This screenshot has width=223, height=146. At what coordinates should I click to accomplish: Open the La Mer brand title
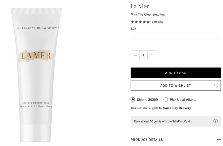[x=140, y=6]
